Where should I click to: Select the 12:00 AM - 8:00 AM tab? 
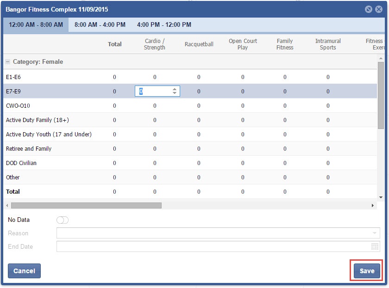[36, 25]
